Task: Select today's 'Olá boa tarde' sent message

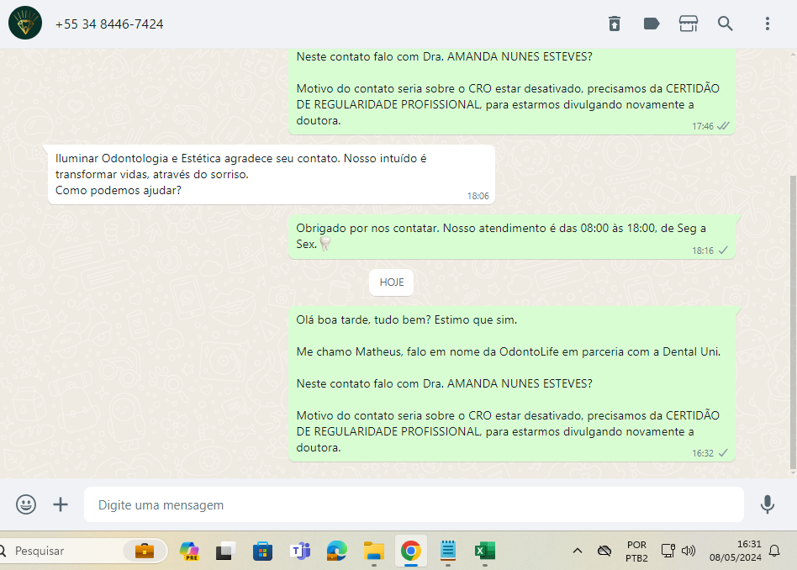Action: coord(512,384)
